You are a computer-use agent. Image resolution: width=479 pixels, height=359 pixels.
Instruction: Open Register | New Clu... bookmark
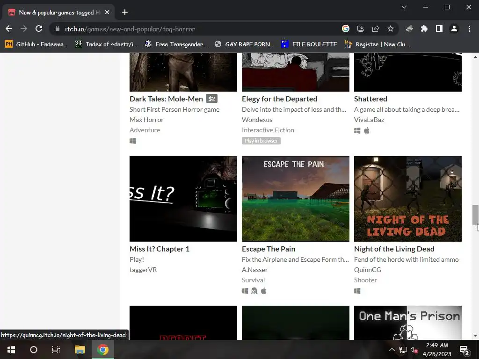tap(377, 44)
